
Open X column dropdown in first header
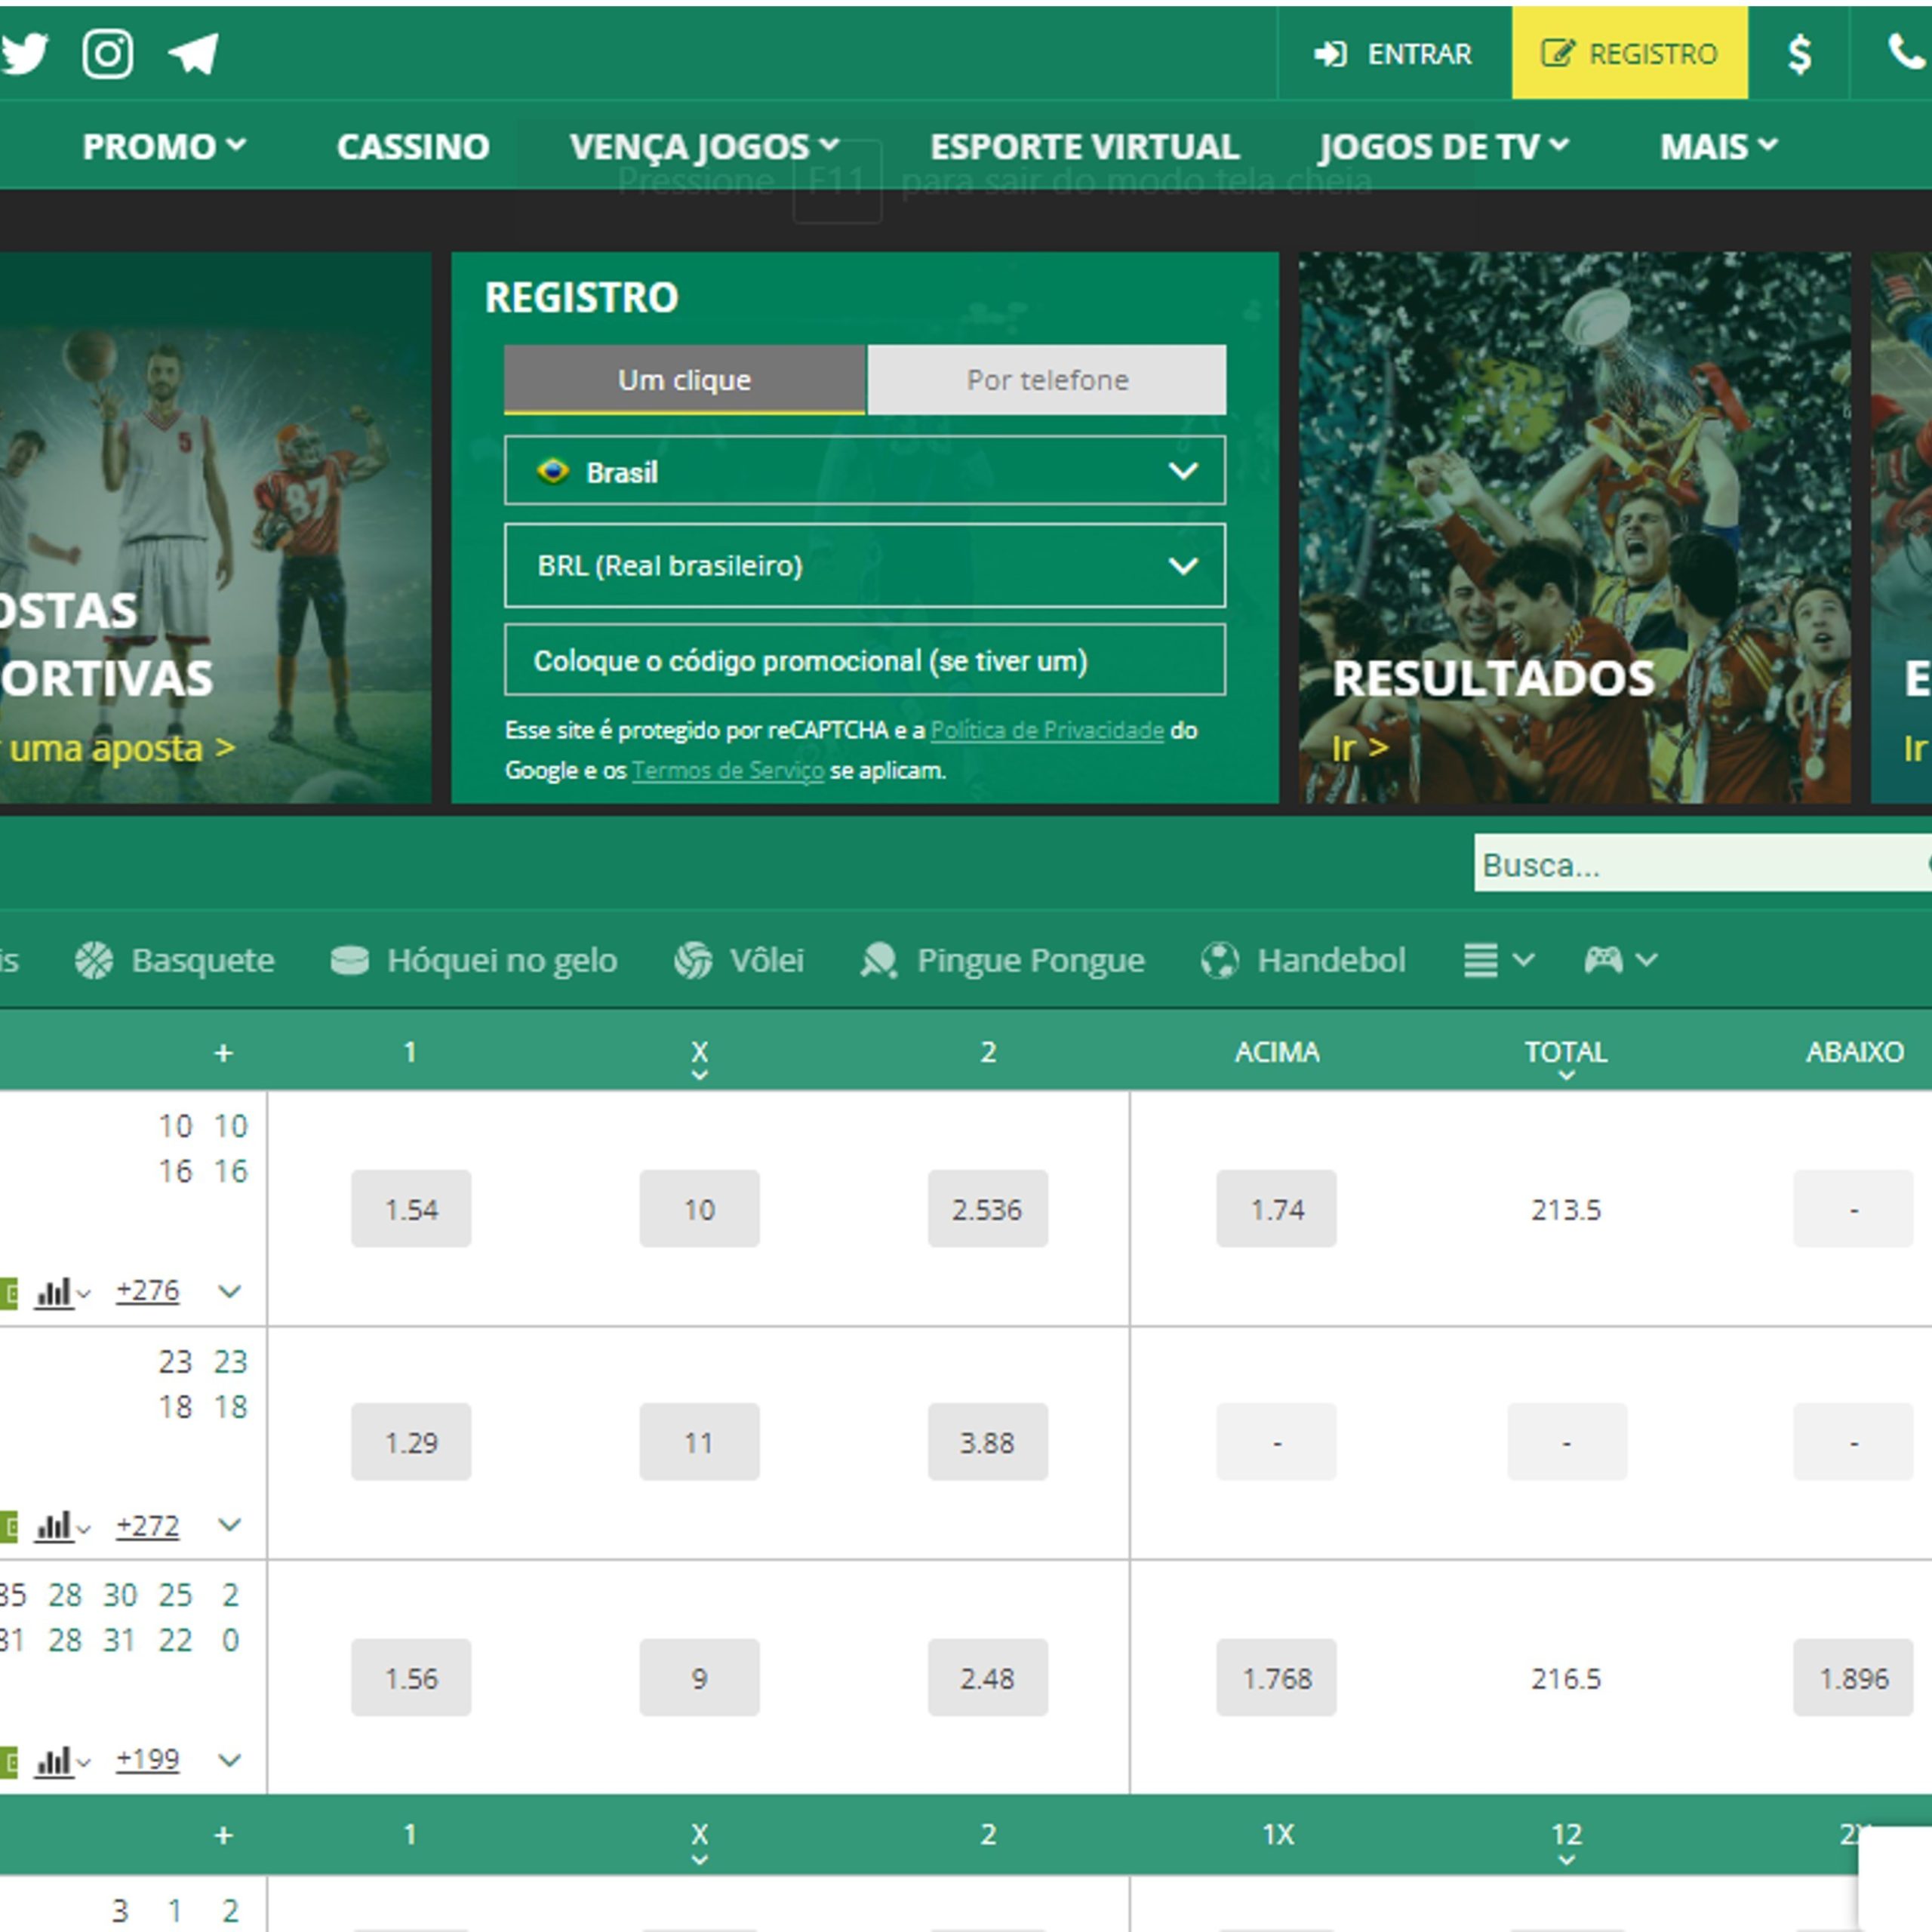(x=699, y=1059)
